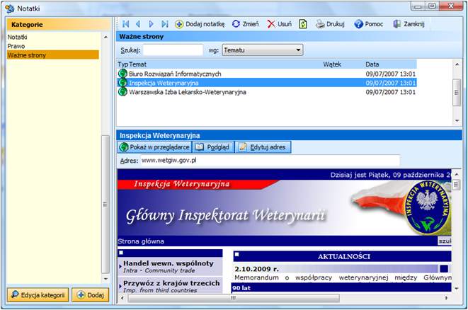Click the Notatki app icon in title bar
The height and width of the screenshot is (310, 468).
pos(9,8)
